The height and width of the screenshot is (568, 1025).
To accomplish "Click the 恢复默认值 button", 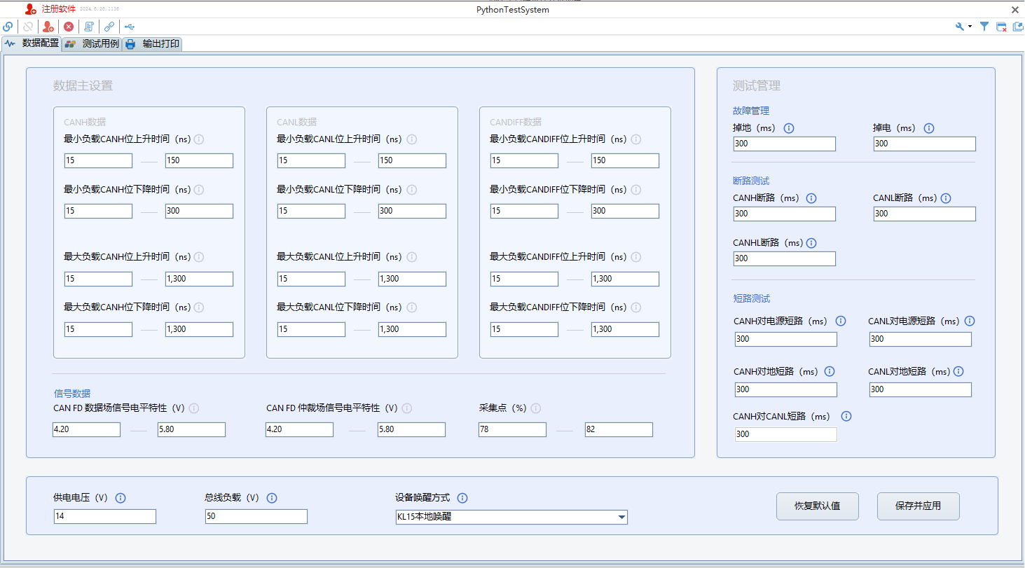I will tap(817, 506).
